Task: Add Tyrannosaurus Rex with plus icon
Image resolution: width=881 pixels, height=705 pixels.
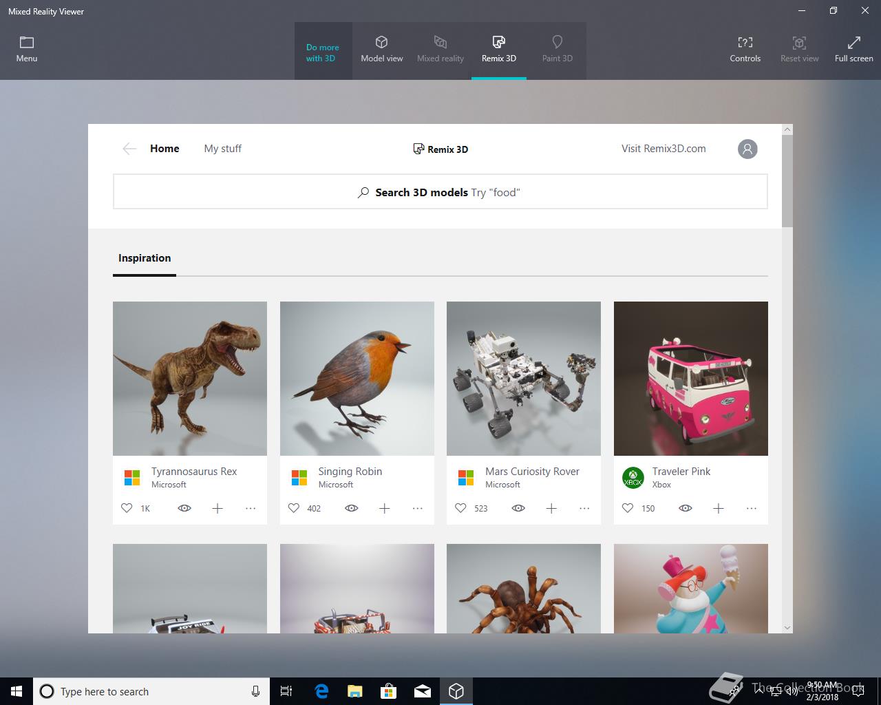Action: pyautogui.click(x=217, y=508)
